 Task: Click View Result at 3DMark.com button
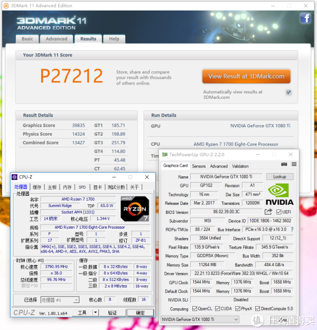[x=246, y=76]
